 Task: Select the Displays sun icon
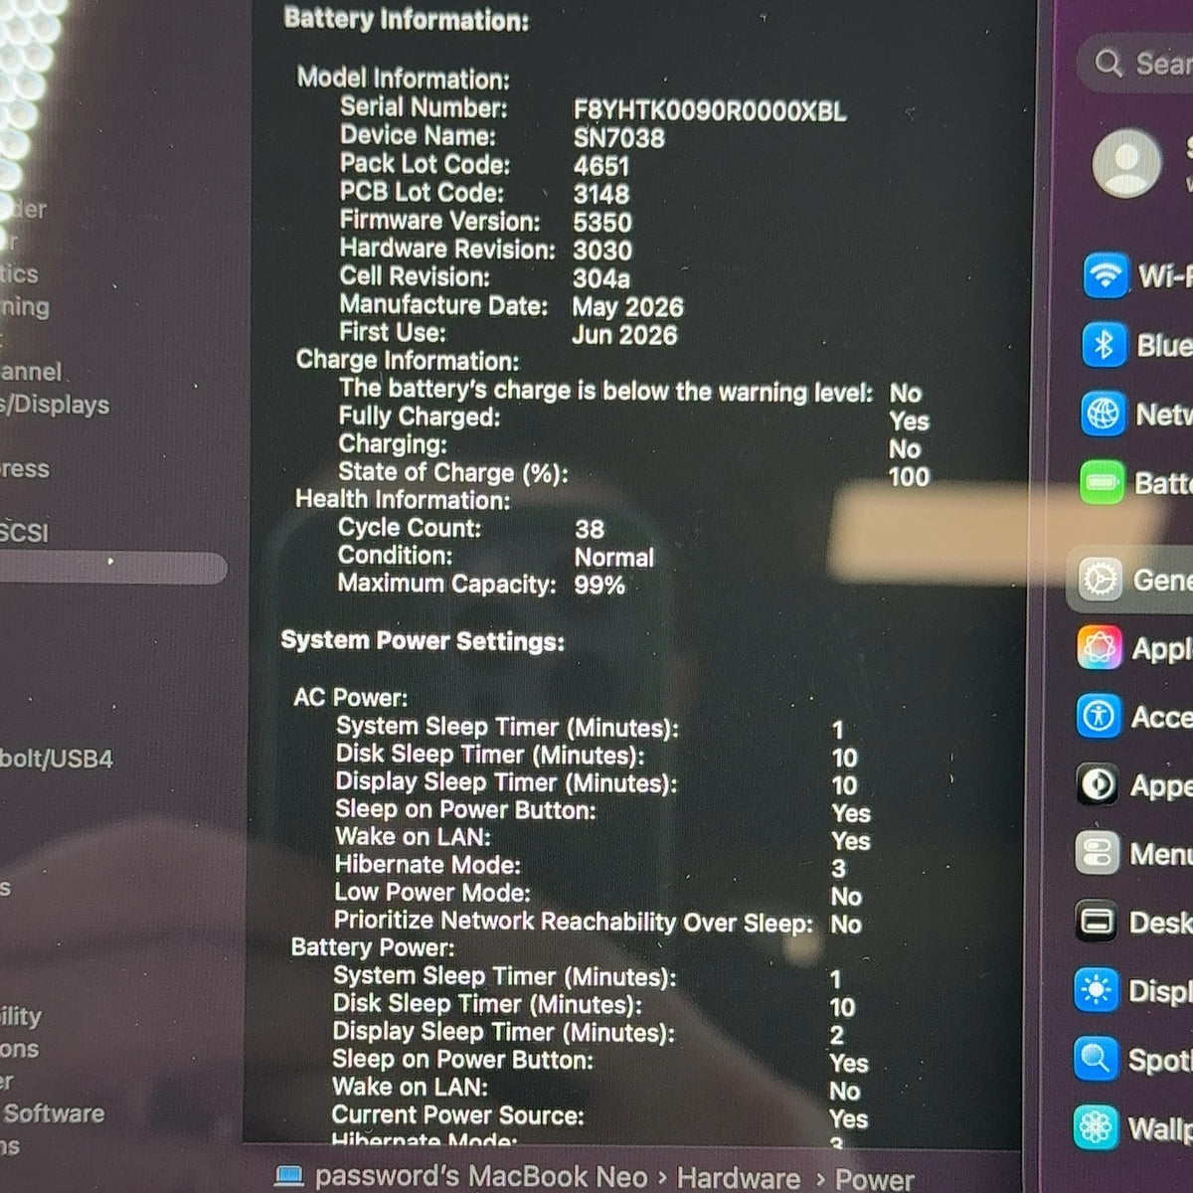click(1097, 991)
